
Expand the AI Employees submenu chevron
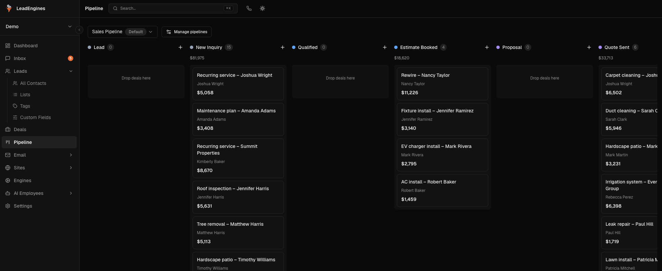click(71, 193)
